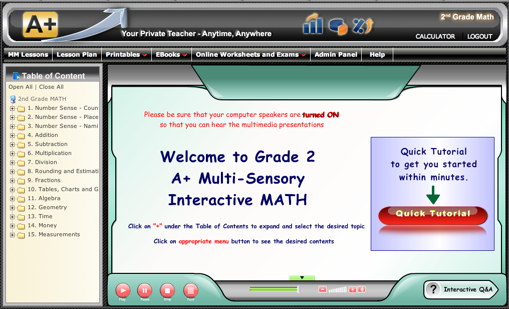Click the folder icon beside 12. Geometry
Screen dimensions: 509x309
click(21, 208)
